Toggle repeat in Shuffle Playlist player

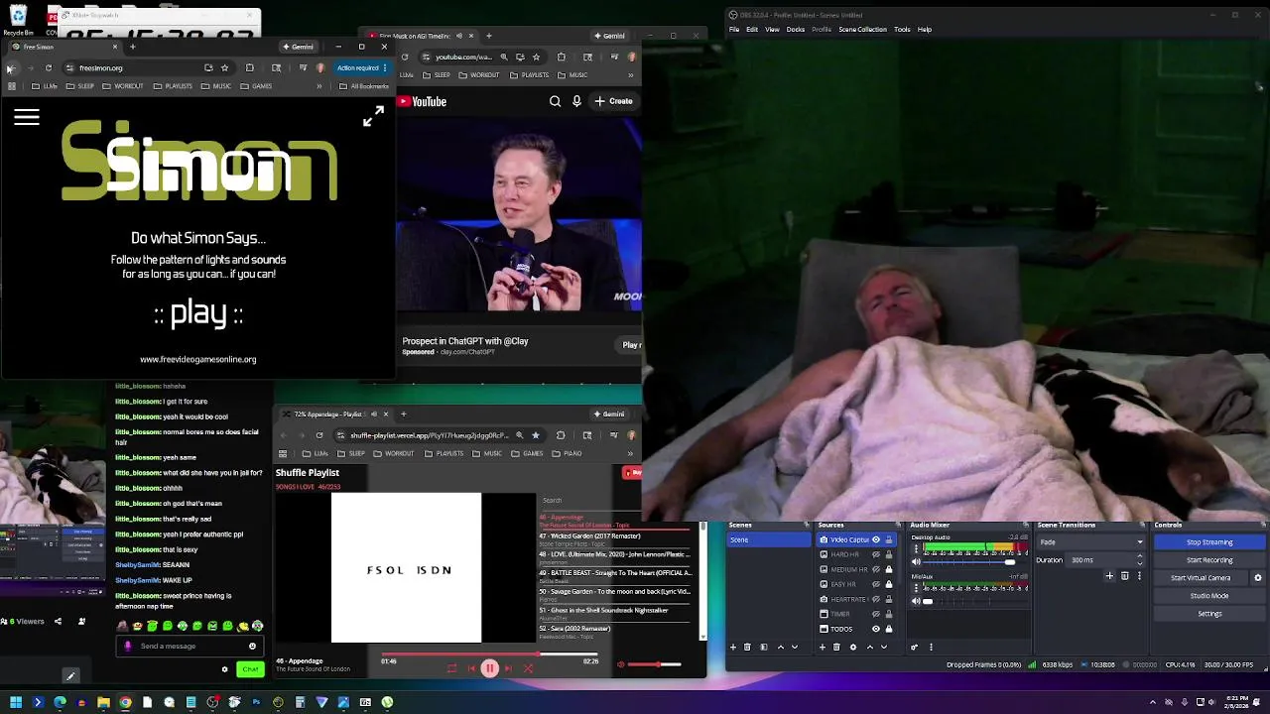click(x=452, y=668)
